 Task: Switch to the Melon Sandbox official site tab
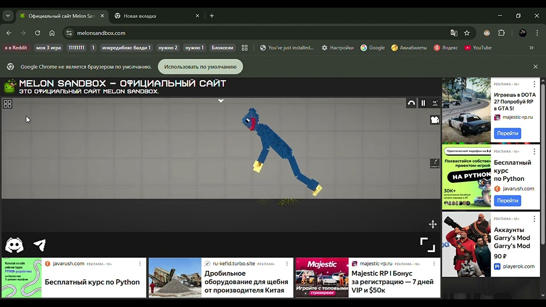[x=61, y=16]
